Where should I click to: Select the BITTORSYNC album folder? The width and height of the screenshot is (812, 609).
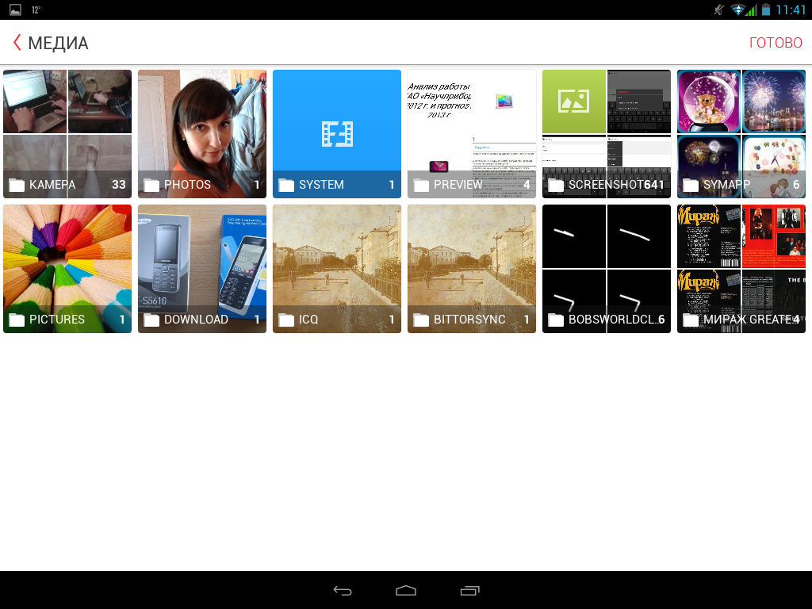click(x=472, y=268)
